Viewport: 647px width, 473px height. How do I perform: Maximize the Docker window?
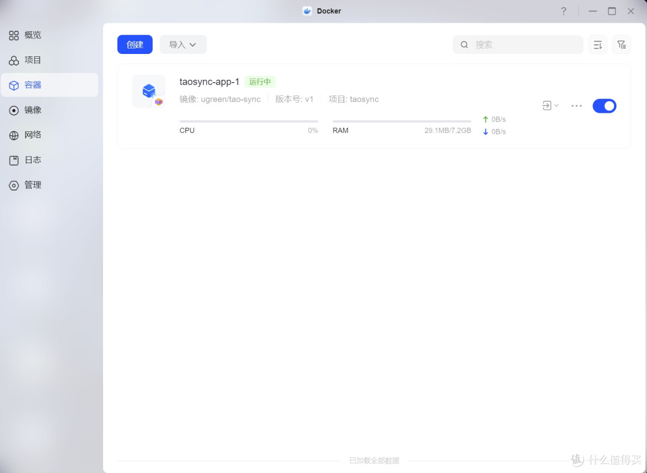click(x=612, y=11)
